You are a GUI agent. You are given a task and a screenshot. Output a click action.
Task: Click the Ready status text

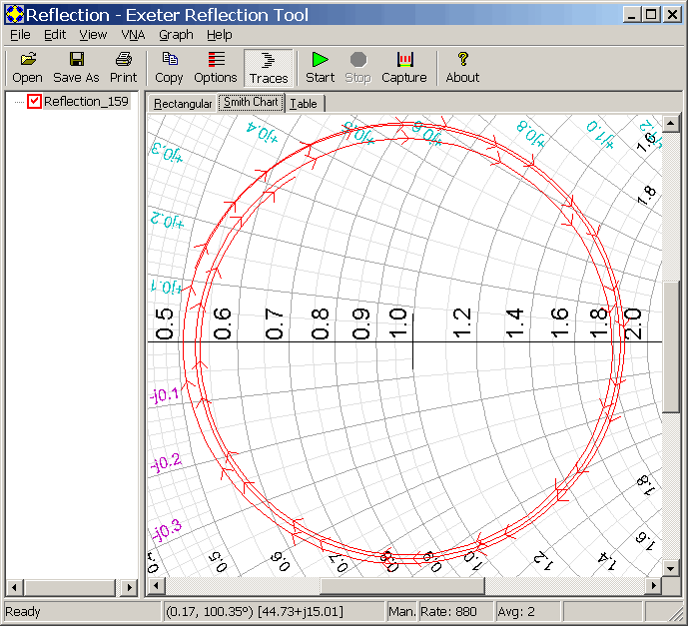tap(23, 612)
